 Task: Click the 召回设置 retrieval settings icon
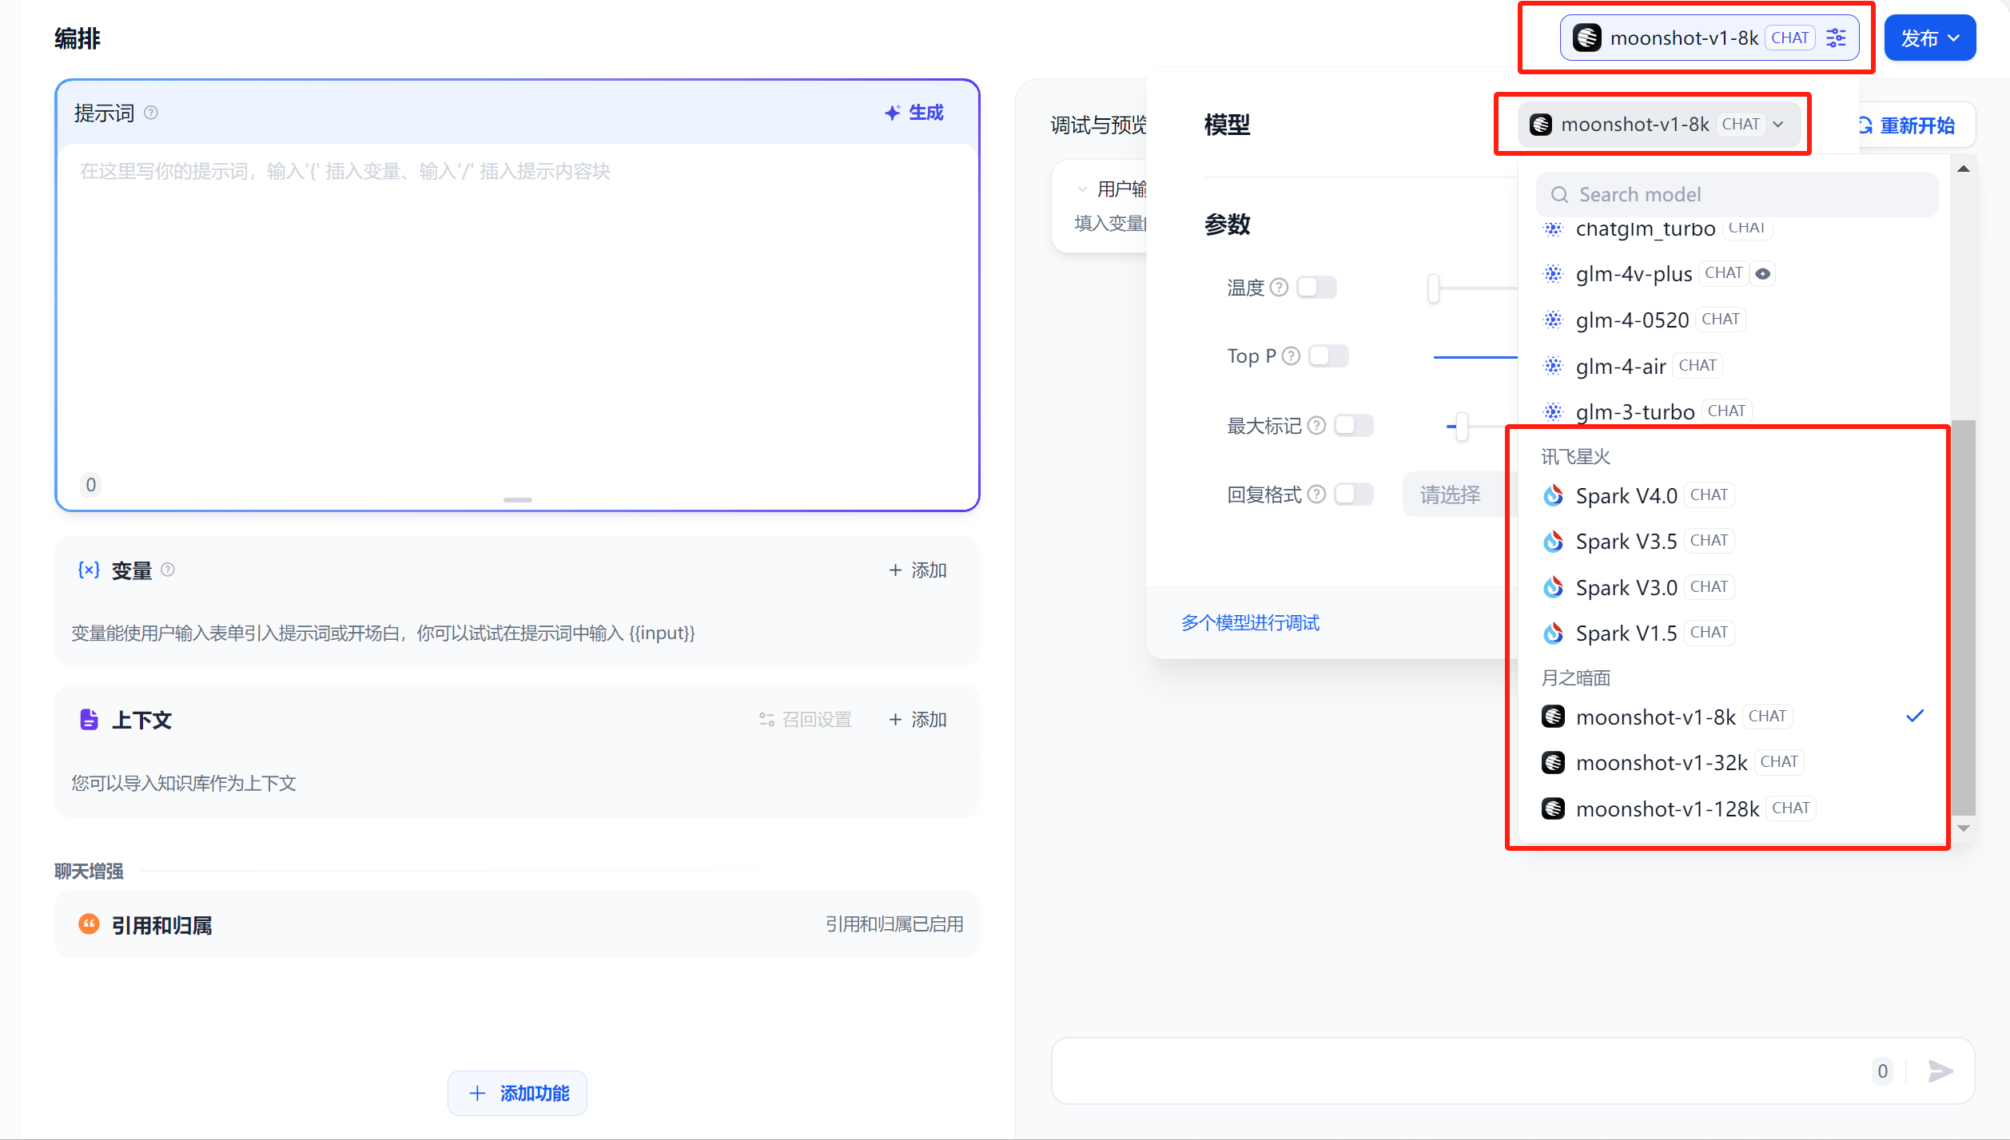766,720
